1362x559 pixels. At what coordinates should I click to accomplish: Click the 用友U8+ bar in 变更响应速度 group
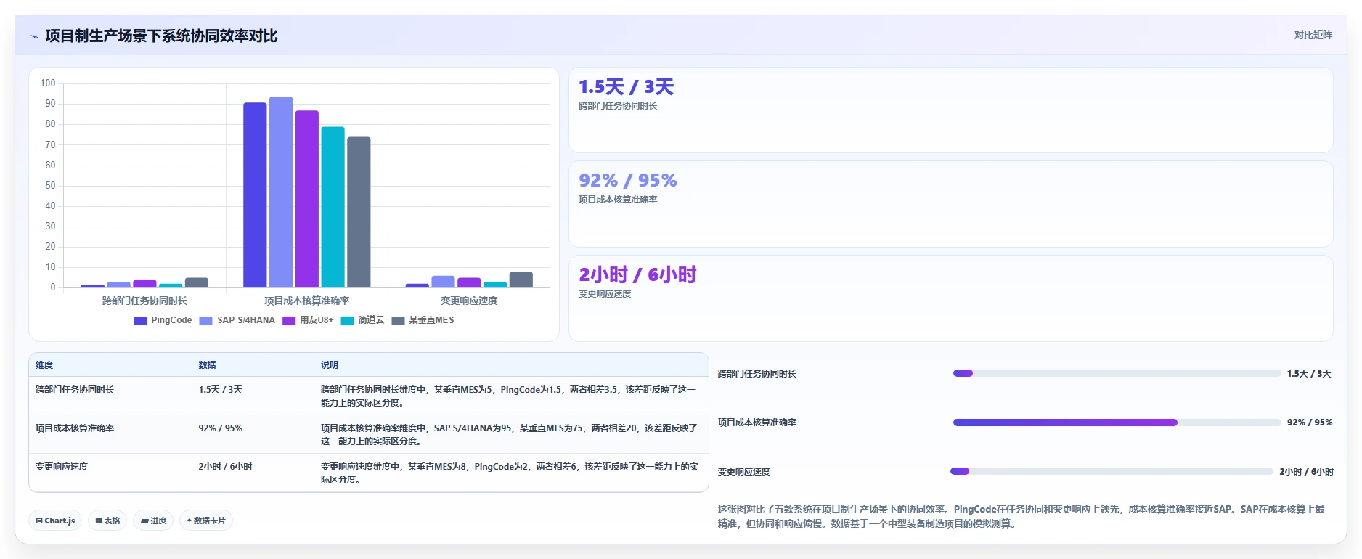(x=469, y=282)
